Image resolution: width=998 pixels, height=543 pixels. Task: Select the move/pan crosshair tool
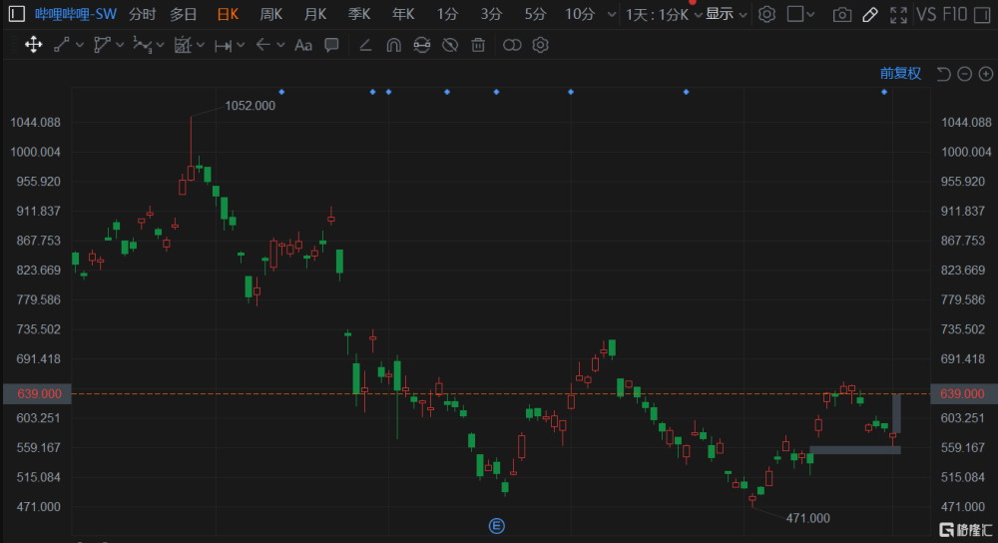click(x=33, y=45)
